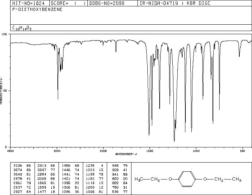Viewport: 252px width, 195px height.
Task: Click the 50 y-axis tick label
Action: point(5,91)
